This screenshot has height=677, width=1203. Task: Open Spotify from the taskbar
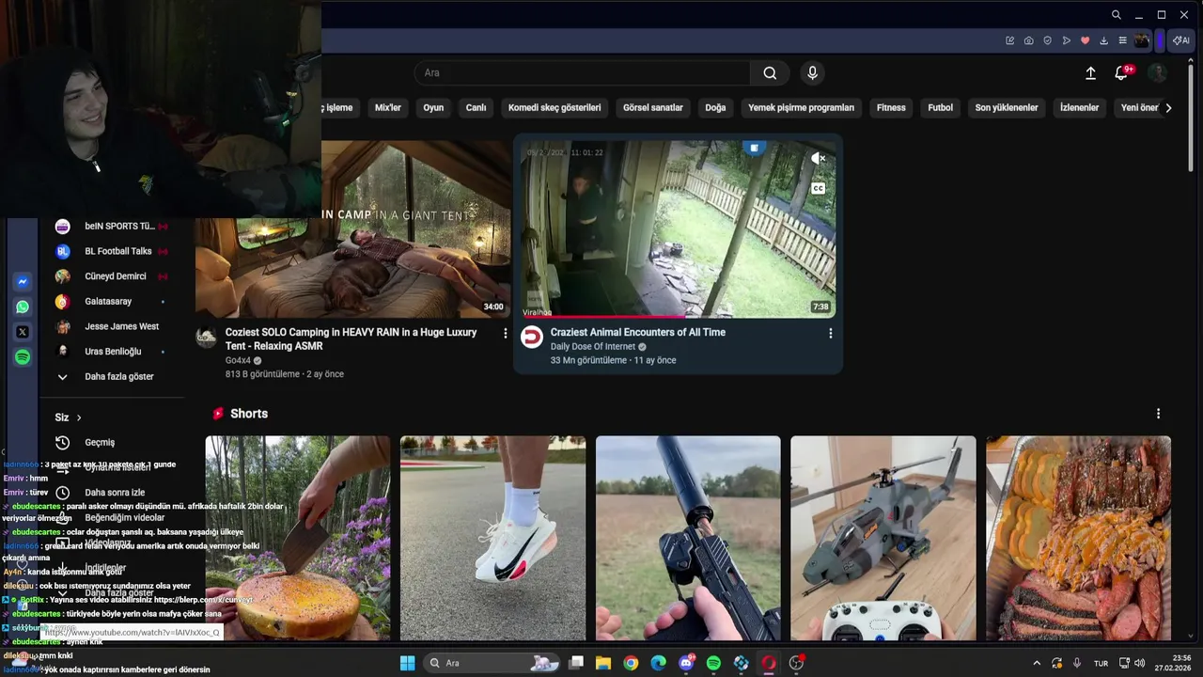[x=713, y=663]
